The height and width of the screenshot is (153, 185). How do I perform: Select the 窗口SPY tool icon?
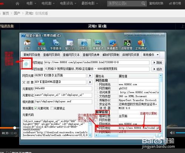pyautogui.click(x=70, y=44)
